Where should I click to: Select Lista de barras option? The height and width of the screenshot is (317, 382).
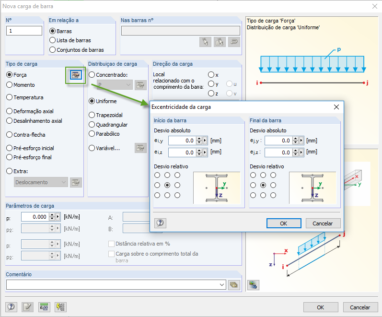pos(70,40)
